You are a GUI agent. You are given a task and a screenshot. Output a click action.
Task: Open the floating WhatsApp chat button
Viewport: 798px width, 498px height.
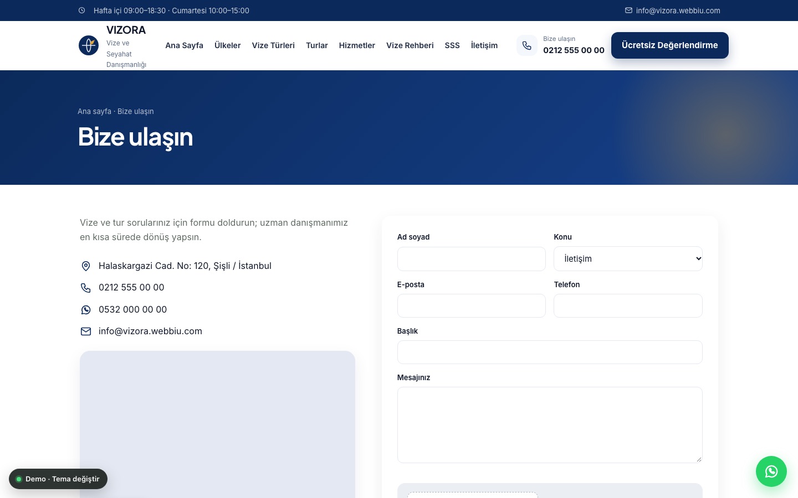point(771,471)
